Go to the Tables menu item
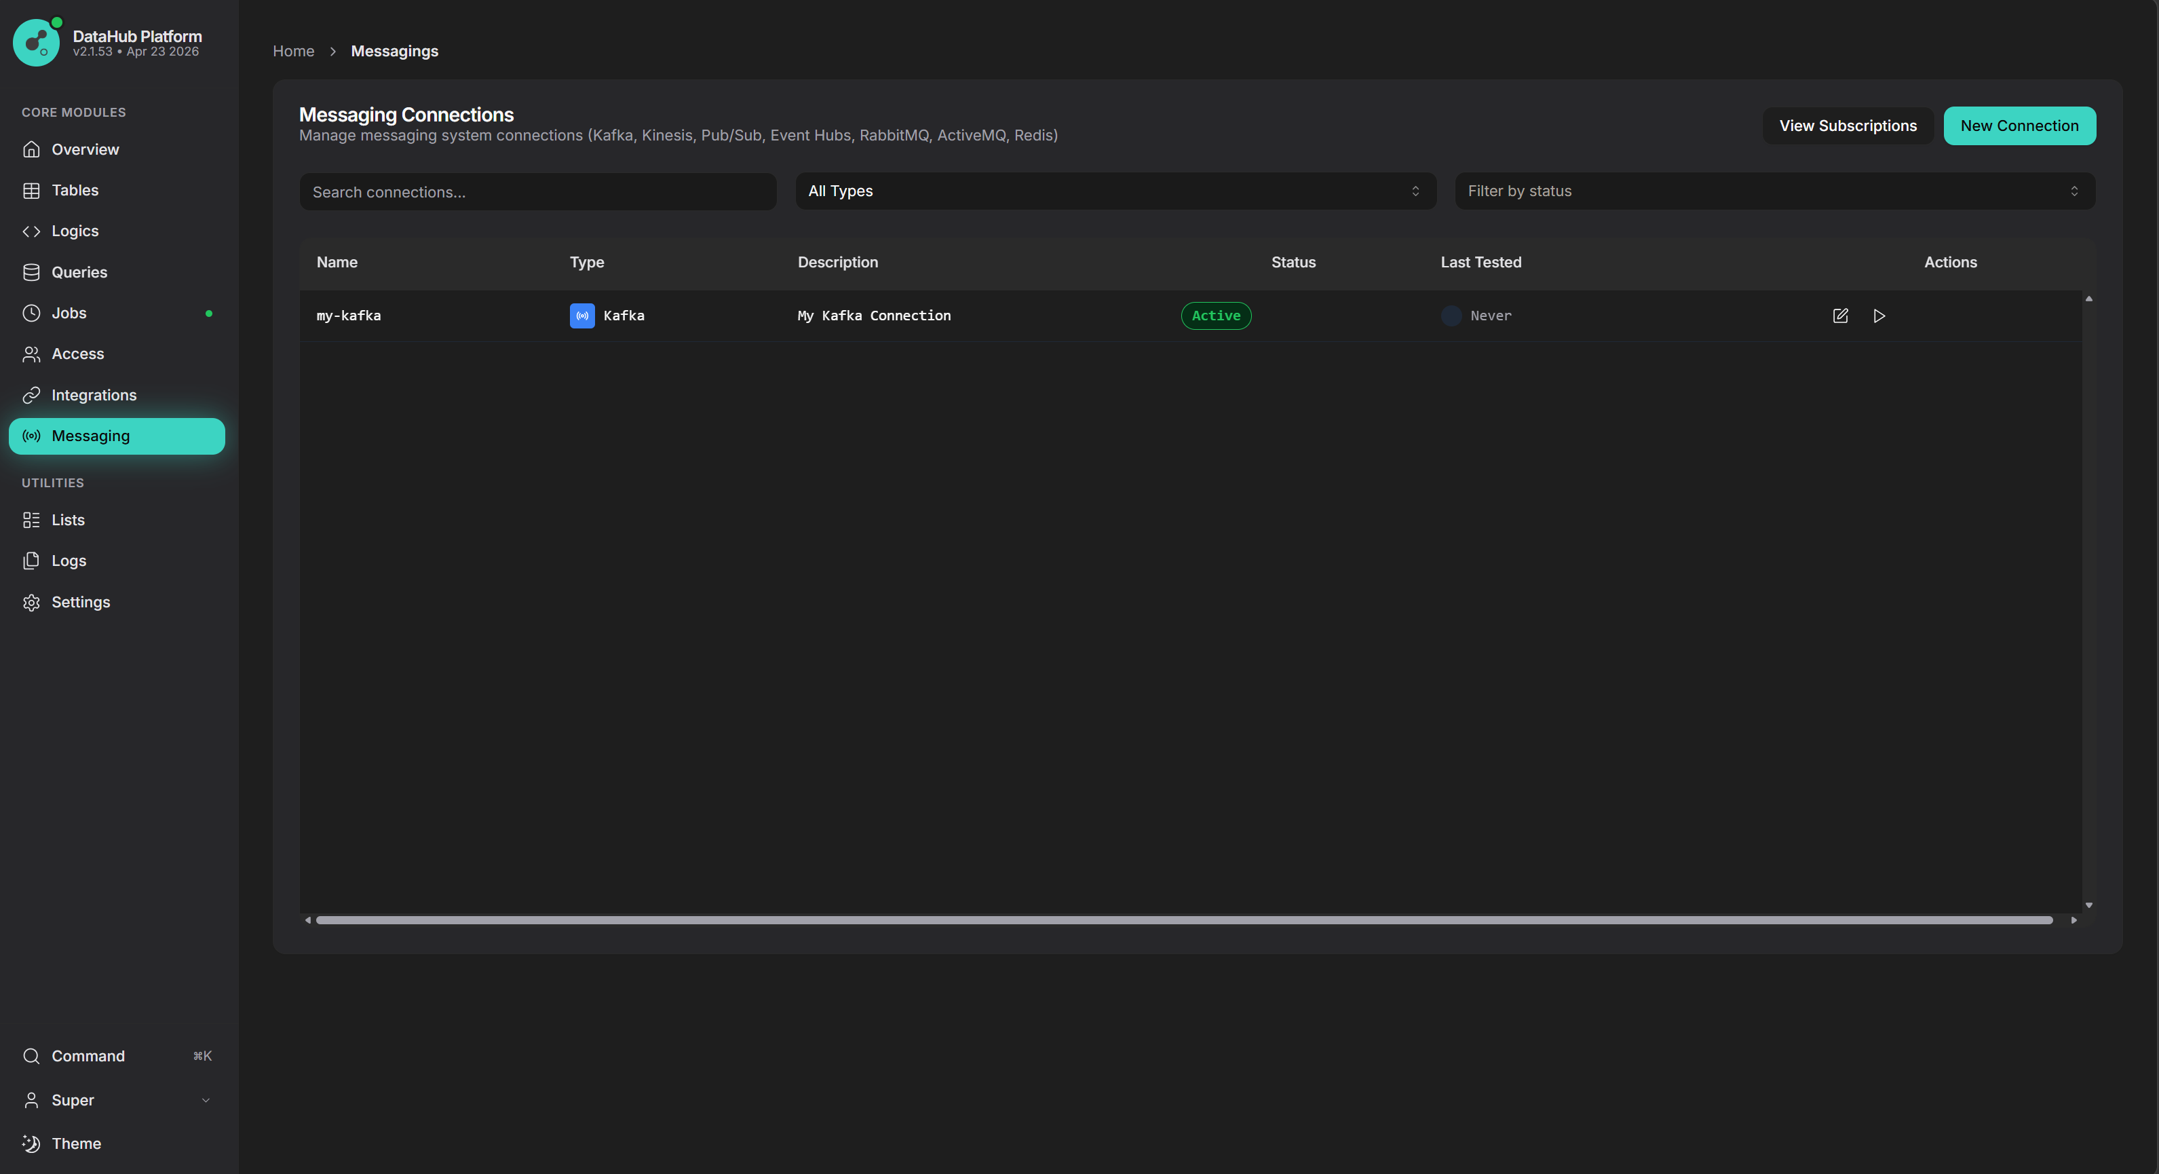Viewport: 2159px width, 1174px height. point(117,190)
